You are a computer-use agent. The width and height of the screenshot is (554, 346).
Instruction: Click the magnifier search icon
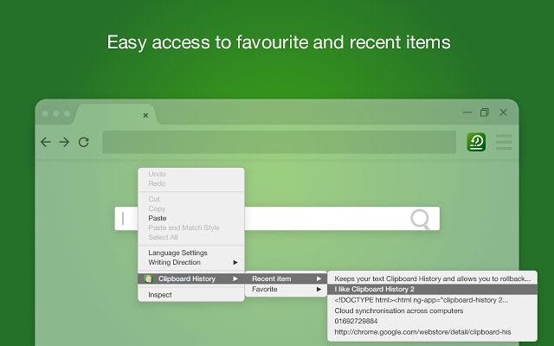pos(420,219)
